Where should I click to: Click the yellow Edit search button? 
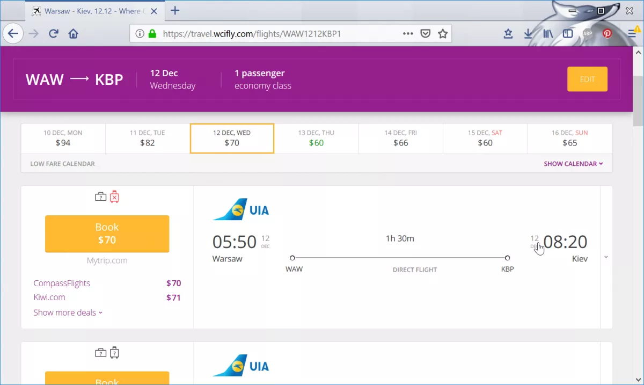587,79
